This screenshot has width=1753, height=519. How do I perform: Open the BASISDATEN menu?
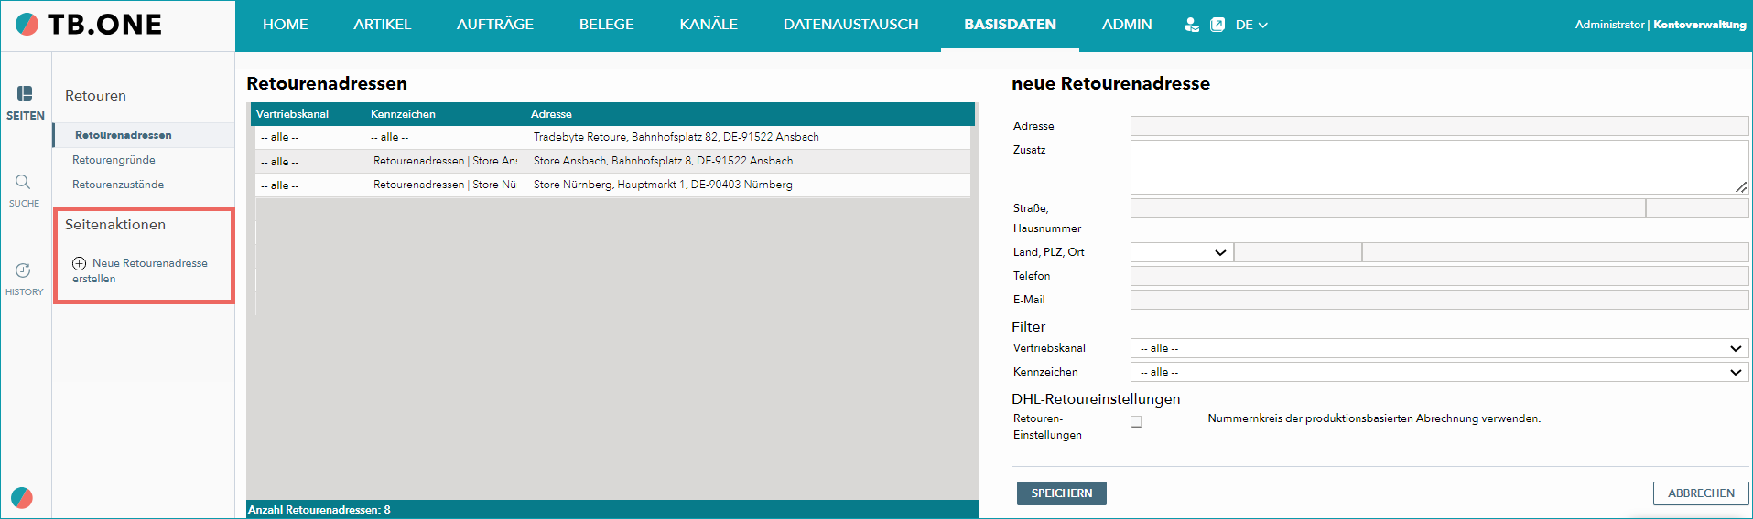(1011, 25)
